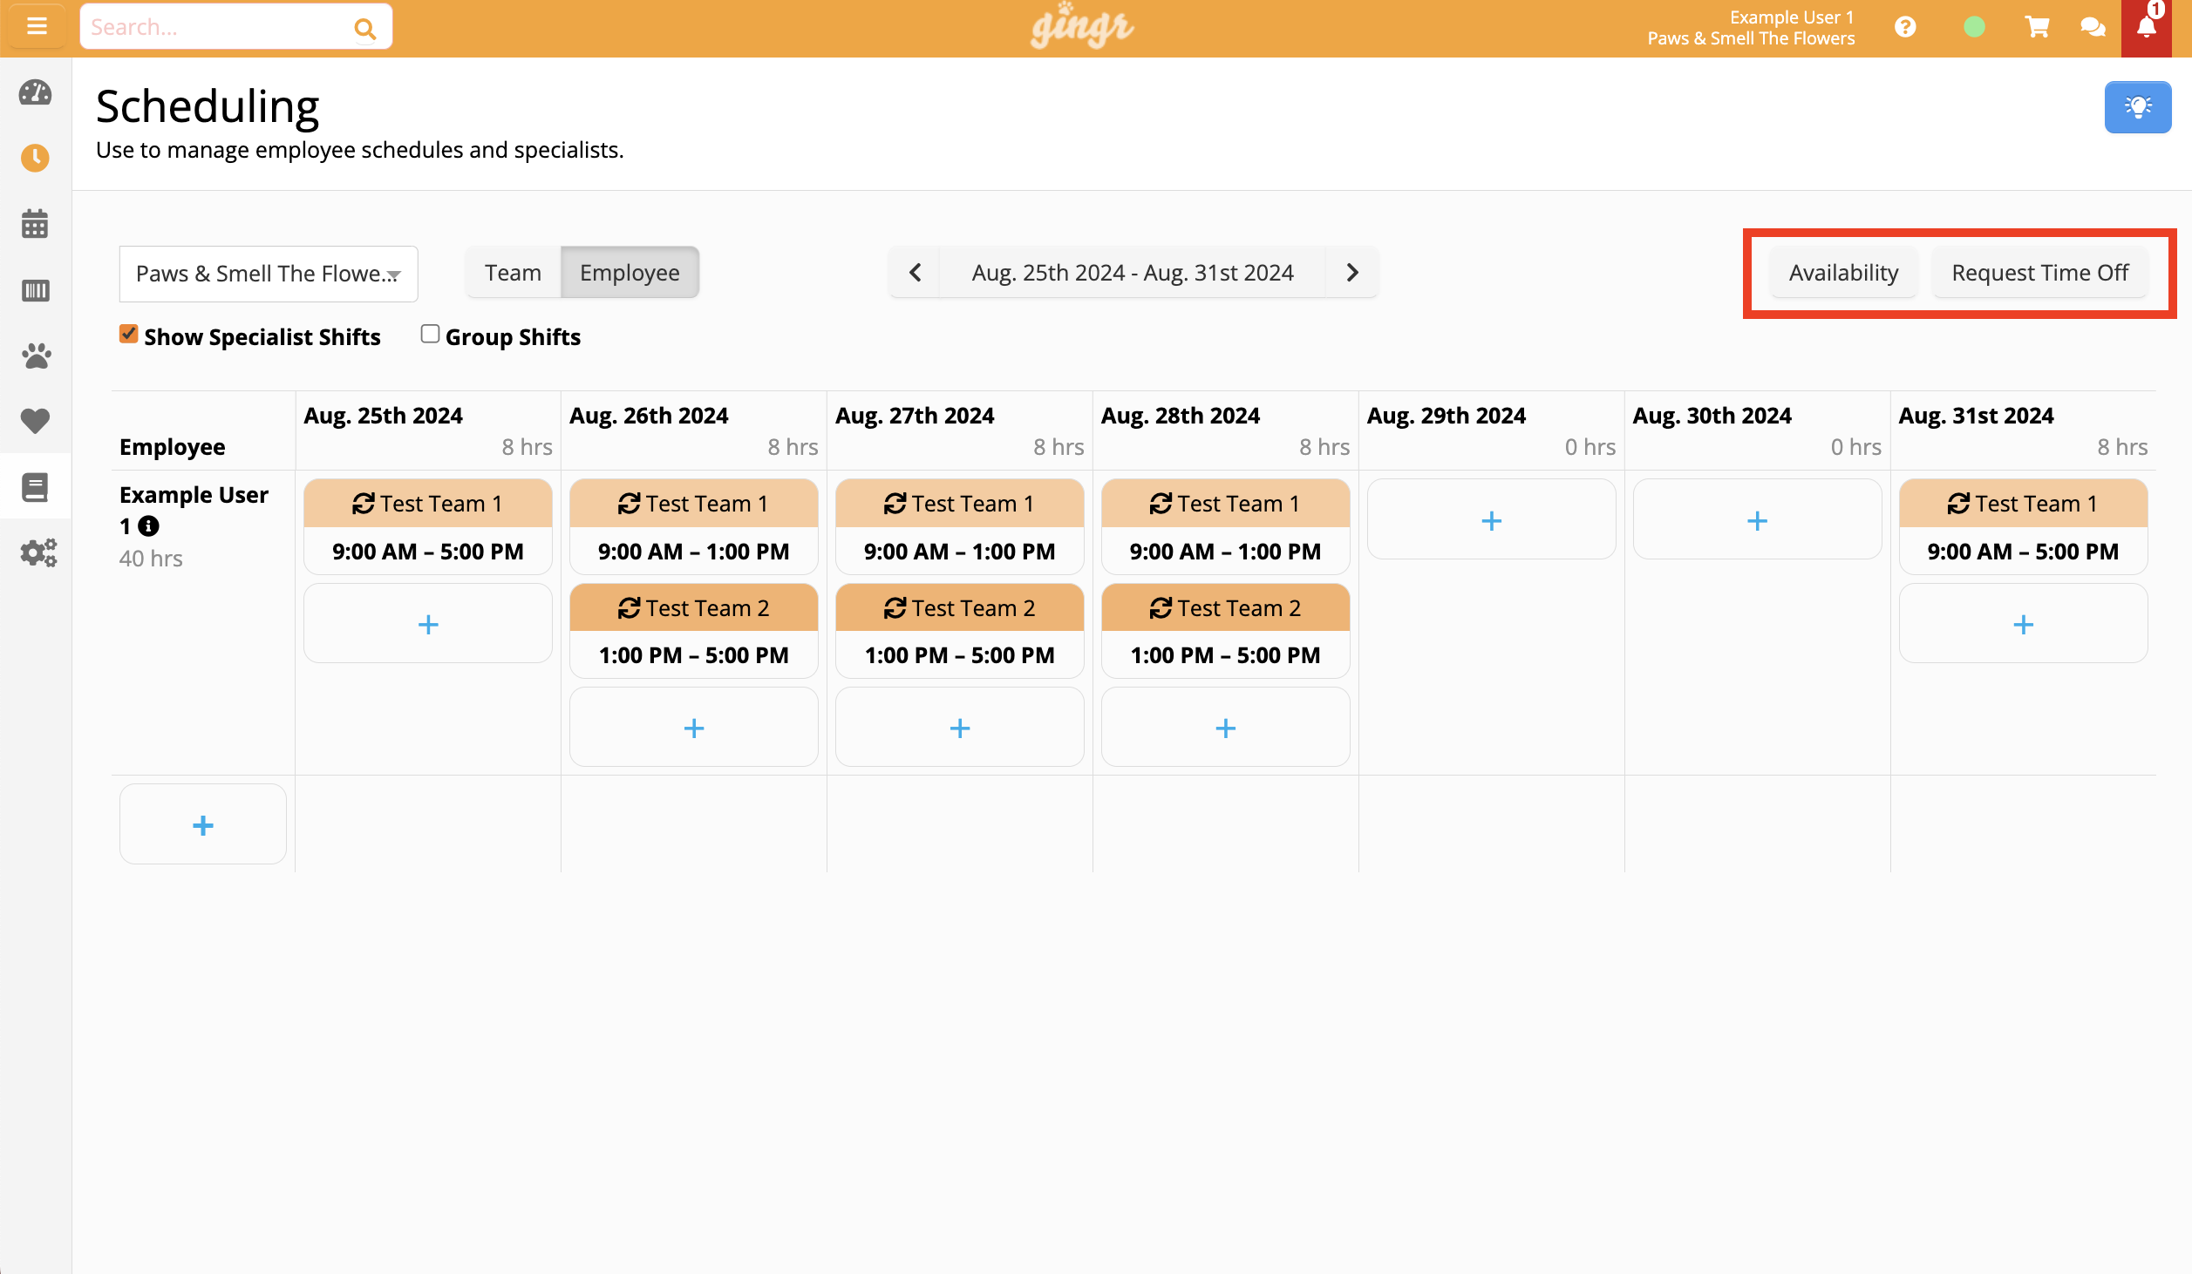The image size is (2192, 1274).
Task: Open the location dropdown Paws & Smell
Action: coord(269,274)
